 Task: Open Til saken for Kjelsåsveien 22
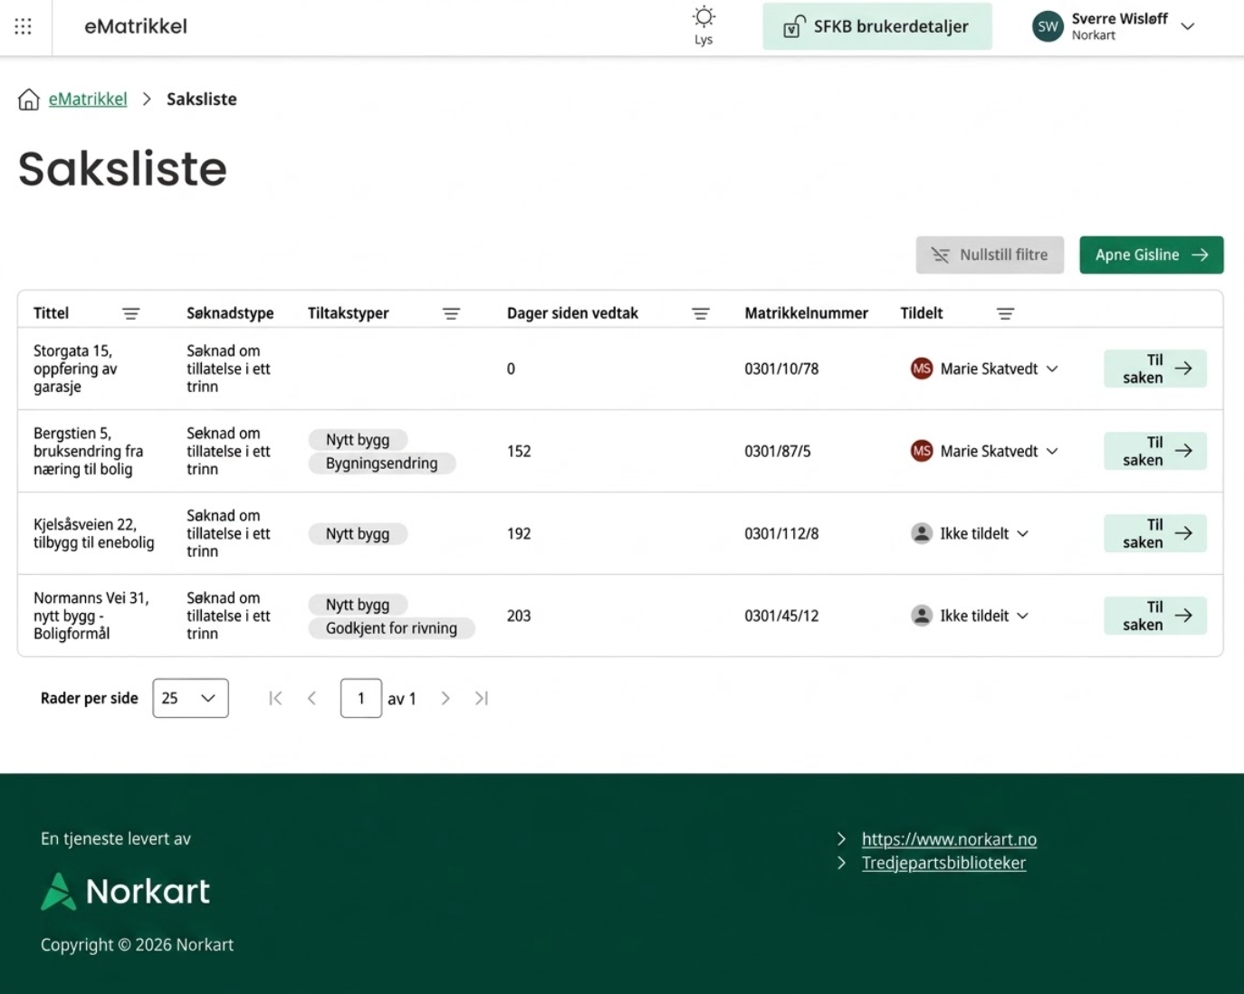[1155, 533]
